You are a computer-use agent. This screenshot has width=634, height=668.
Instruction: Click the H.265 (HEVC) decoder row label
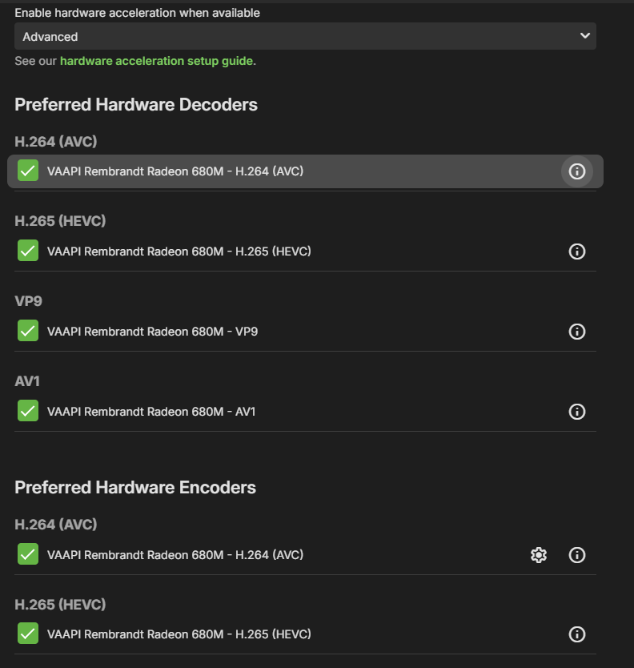[x=179, y=252]
